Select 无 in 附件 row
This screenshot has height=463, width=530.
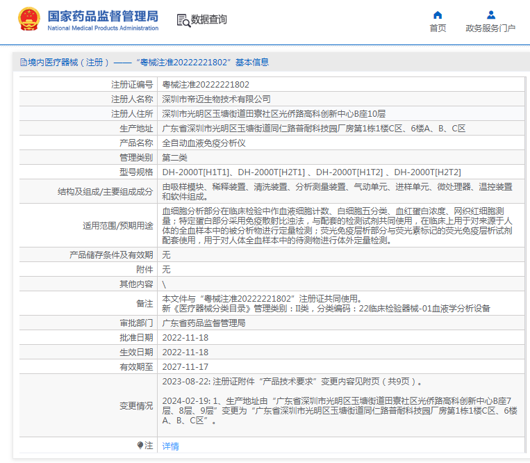[x=166, y=269]
